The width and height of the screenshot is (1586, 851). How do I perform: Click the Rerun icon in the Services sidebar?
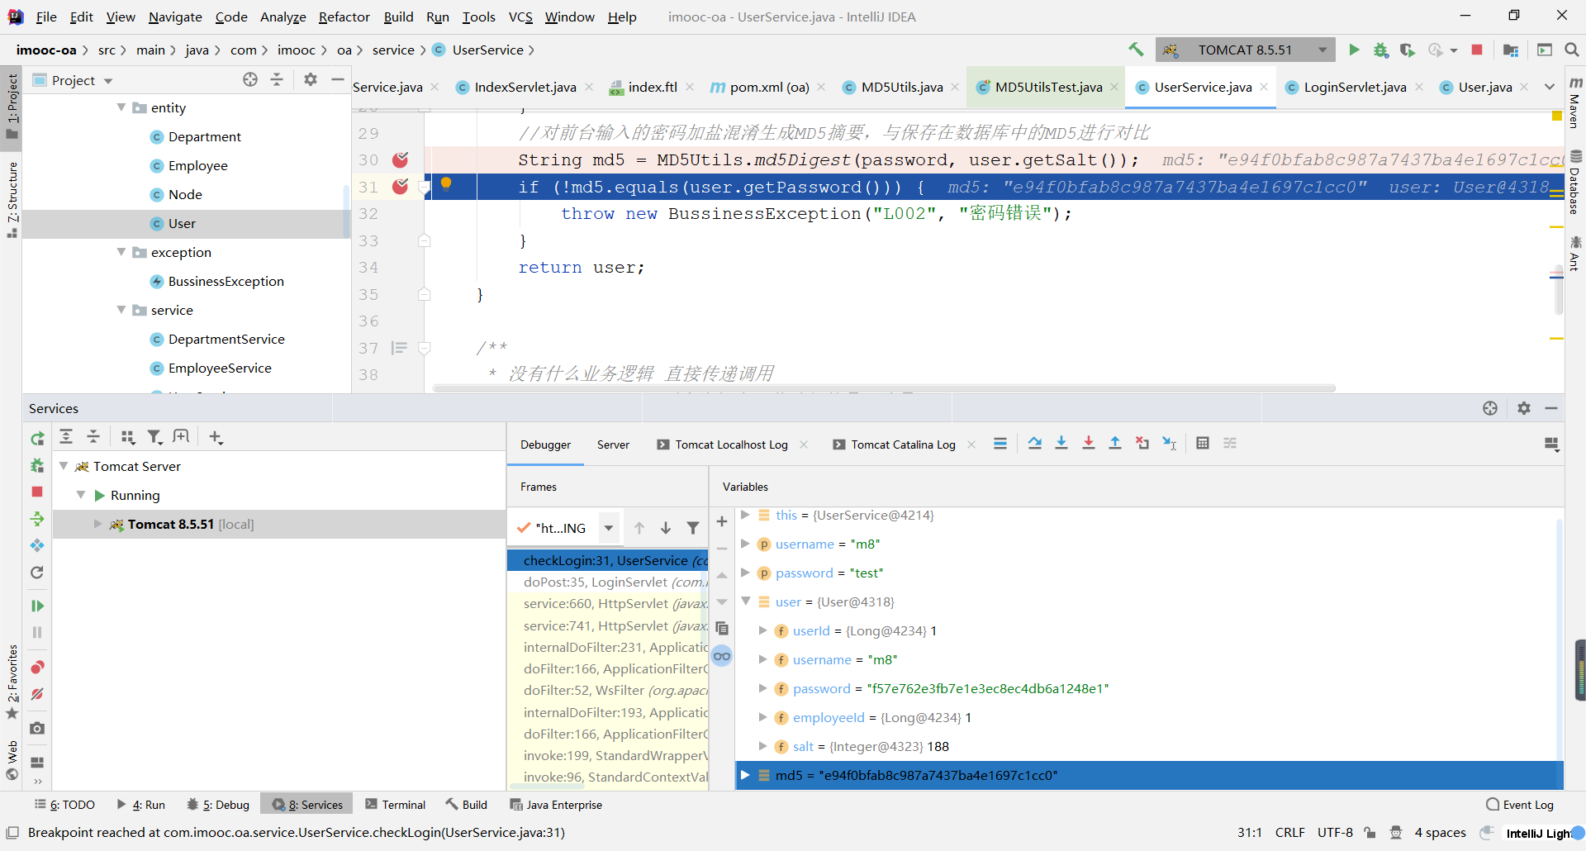[37, 438]
